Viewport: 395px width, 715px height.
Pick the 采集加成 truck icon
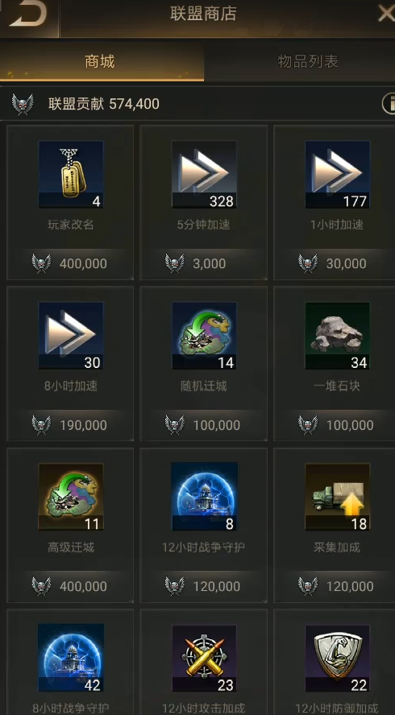pos(338,497)
